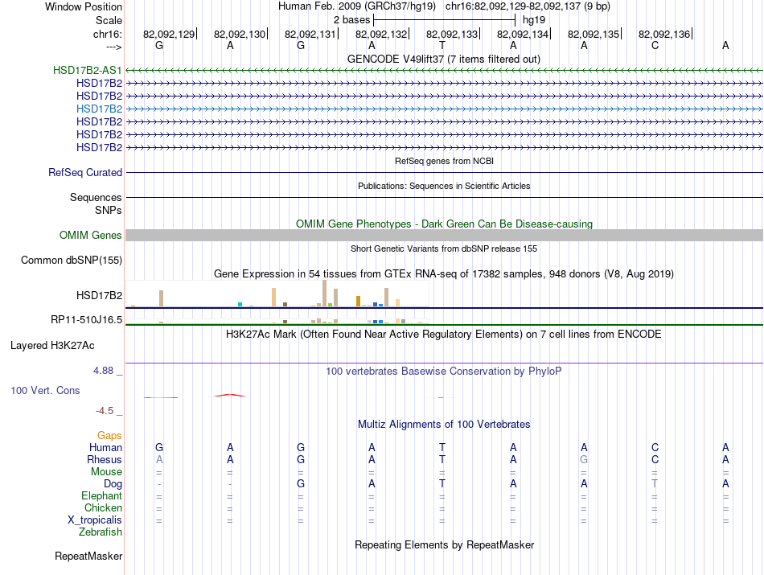Click the Gaps label in Multiz track
The image size is (764, 575).
(x=109, y=436)
